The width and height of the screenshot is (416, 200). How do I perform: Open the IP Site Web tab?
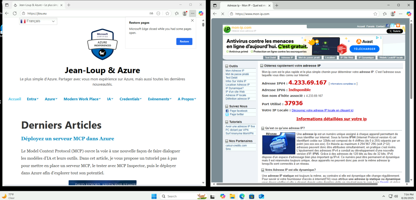point(347,58)
